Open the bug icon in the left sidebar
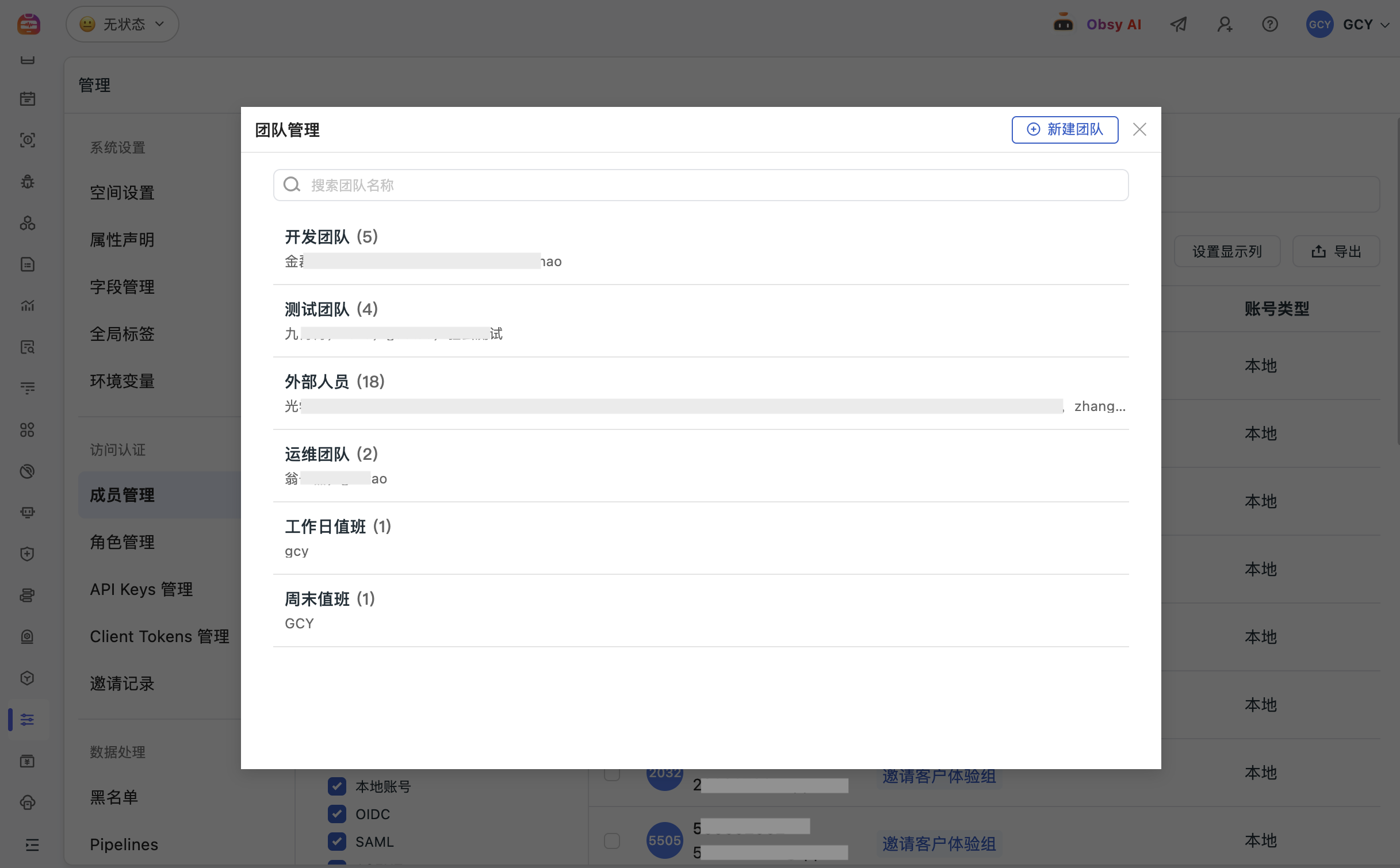This screenshot has height=868, width=1400. coord(28,182)
